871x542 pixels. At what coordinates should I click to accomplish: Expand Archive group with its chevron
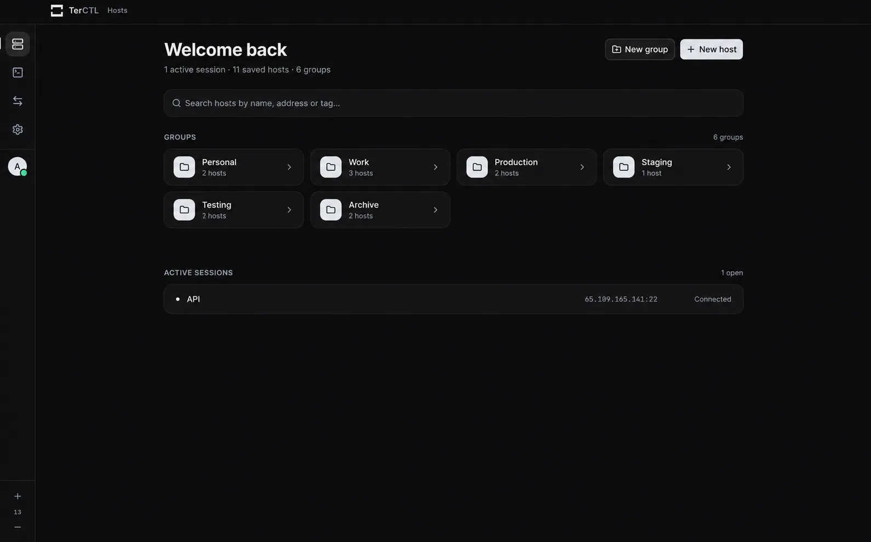coord(435,210)
